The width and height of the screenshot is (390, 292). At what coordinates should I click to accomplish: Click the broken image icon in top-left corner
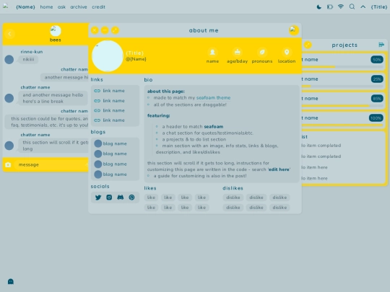(6, 6)
